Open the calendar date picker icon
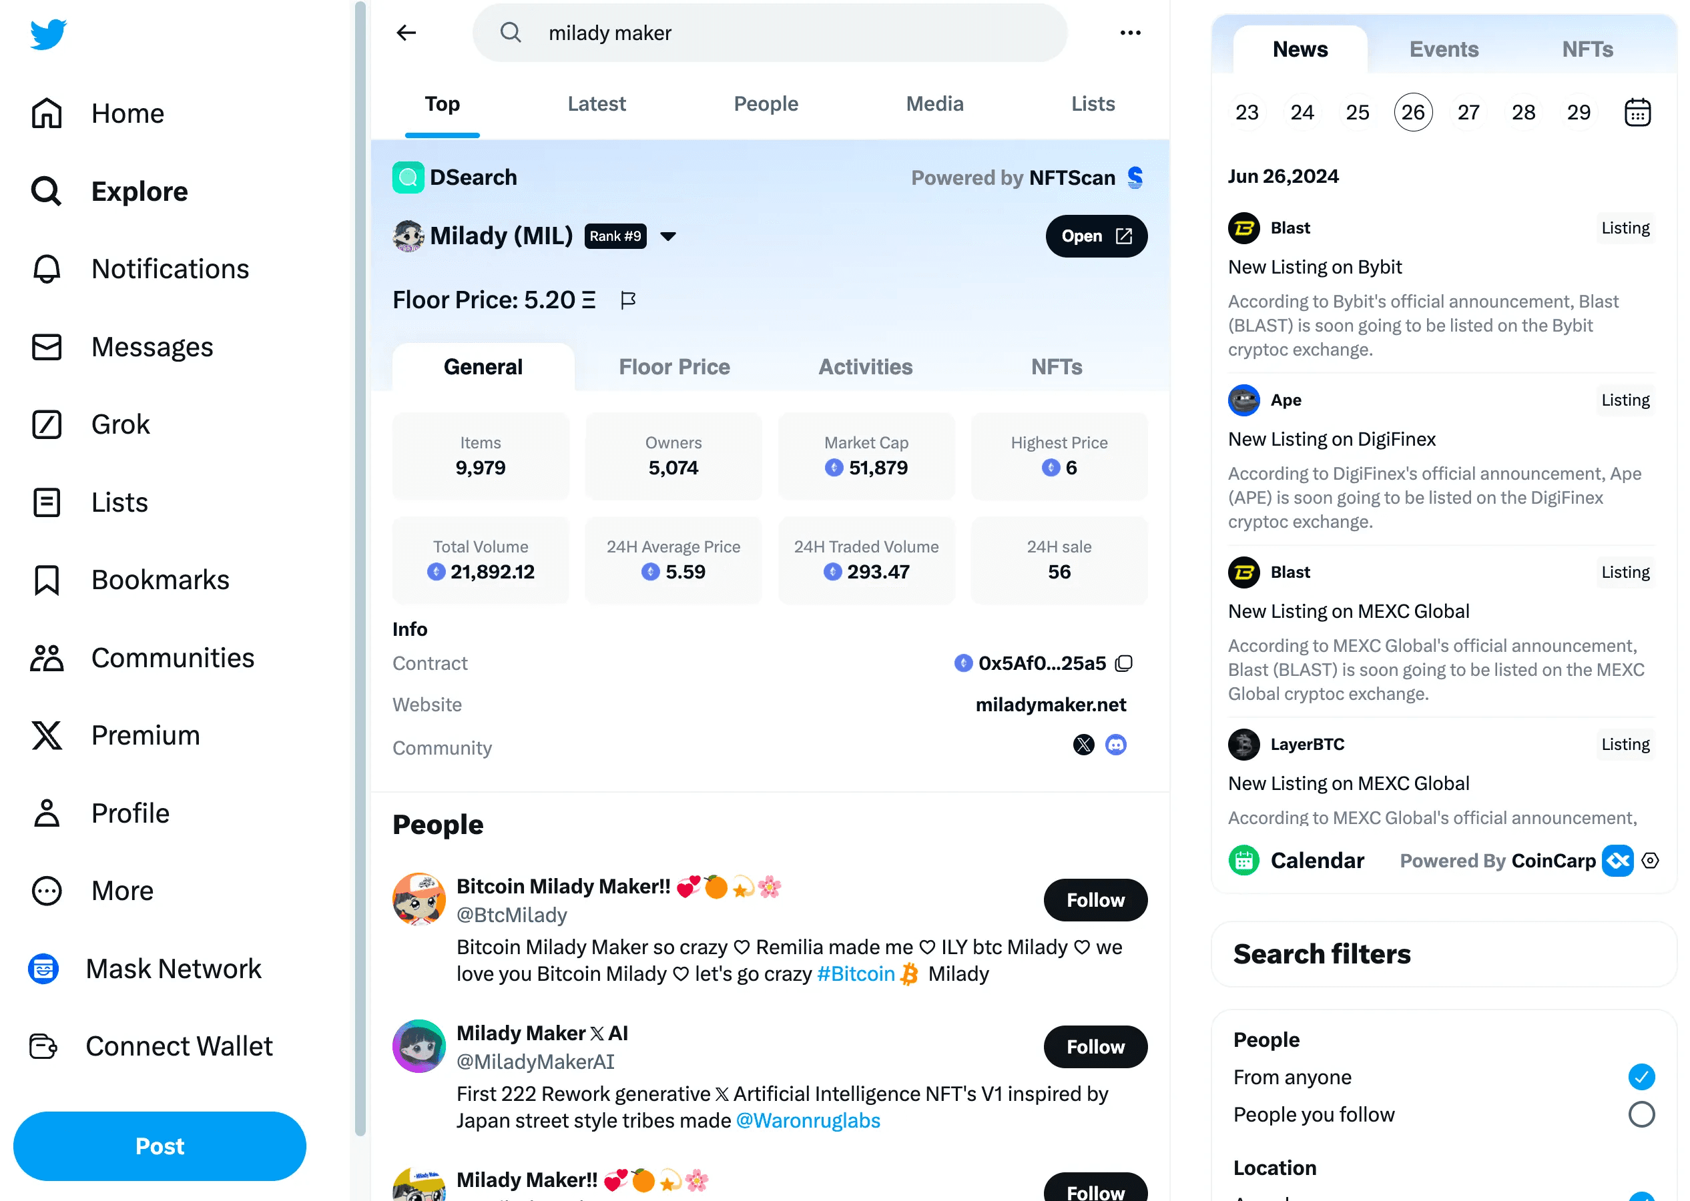 1637,112
